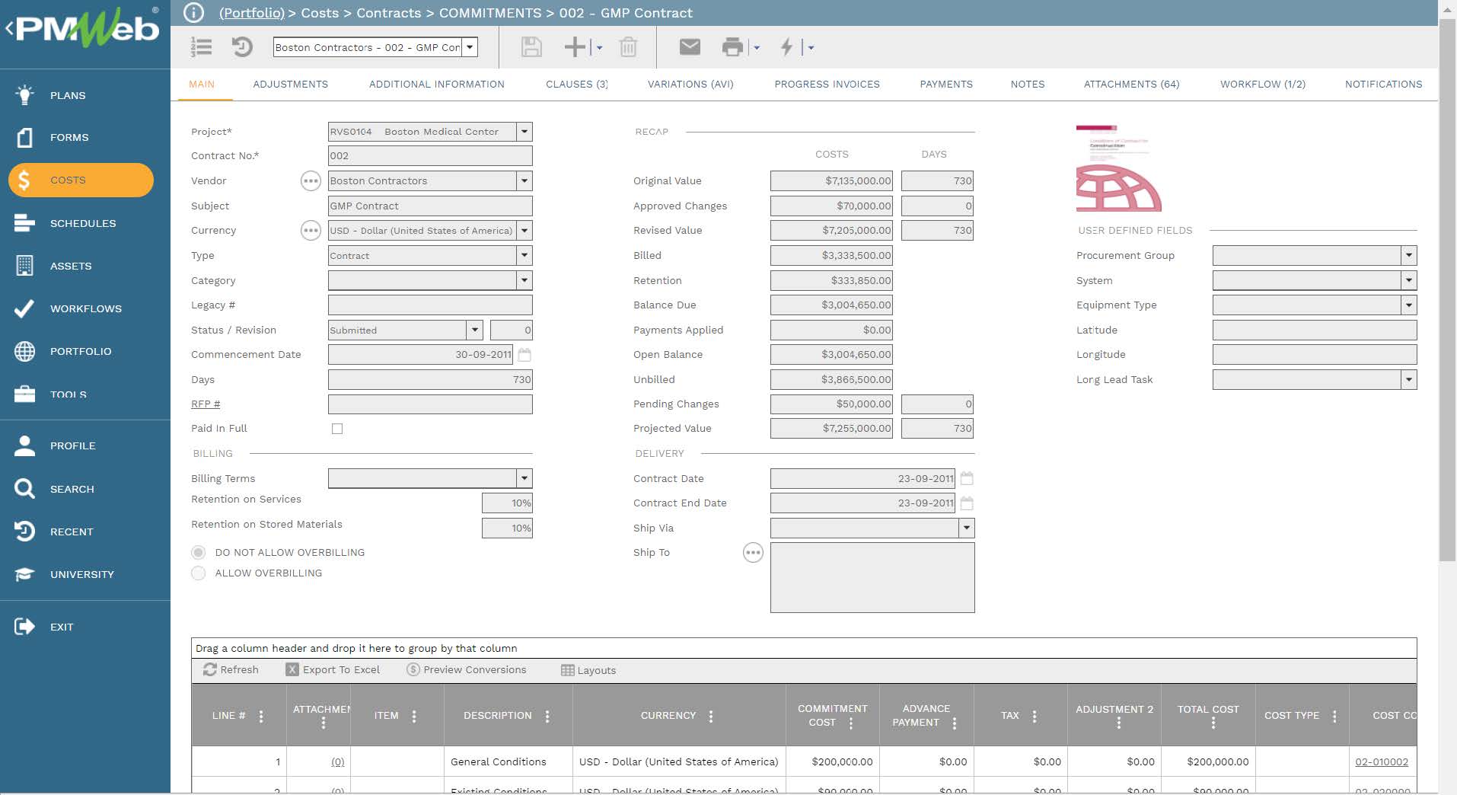Select Allow Overbilling radio button

click(199, 573)
